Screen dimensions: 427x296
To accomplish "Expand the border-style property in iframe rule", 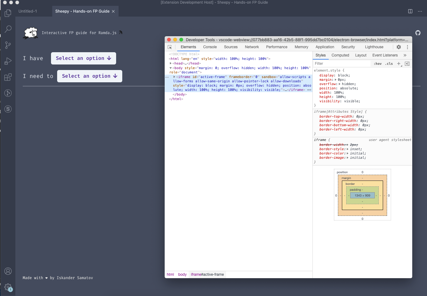I will pyautogui.click(x=348, y=149).
